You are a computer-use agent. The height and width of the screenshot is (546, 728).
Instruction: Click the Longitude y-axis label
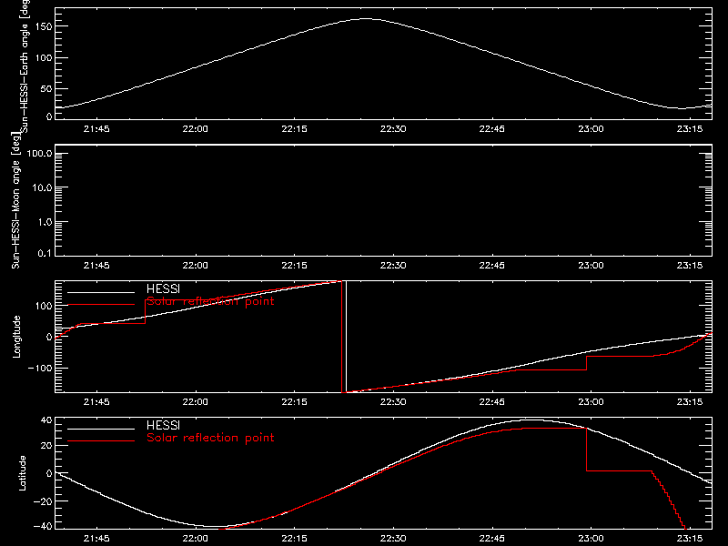pos(16,337)
